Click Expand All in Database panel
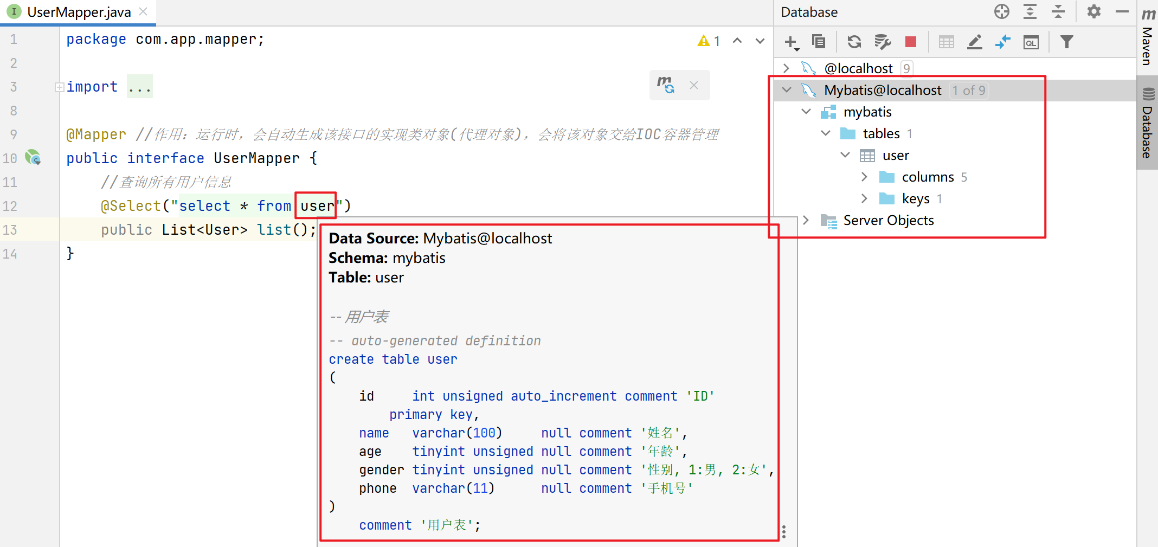Viewport: 1158px width, 547px height. (x=1030, y=11)
